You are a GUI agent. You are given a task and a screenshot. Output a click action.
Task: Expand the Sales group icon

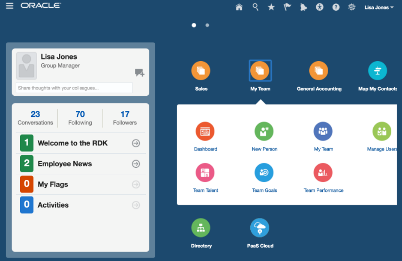tap(201, 71)
